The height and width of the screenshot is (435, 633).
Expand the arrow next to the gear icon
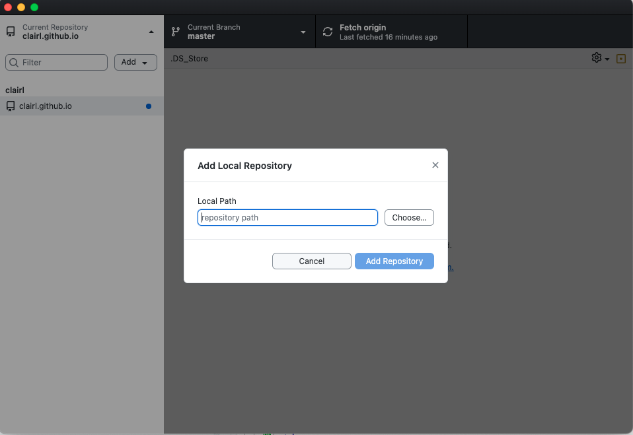click(x=607, y=59)
